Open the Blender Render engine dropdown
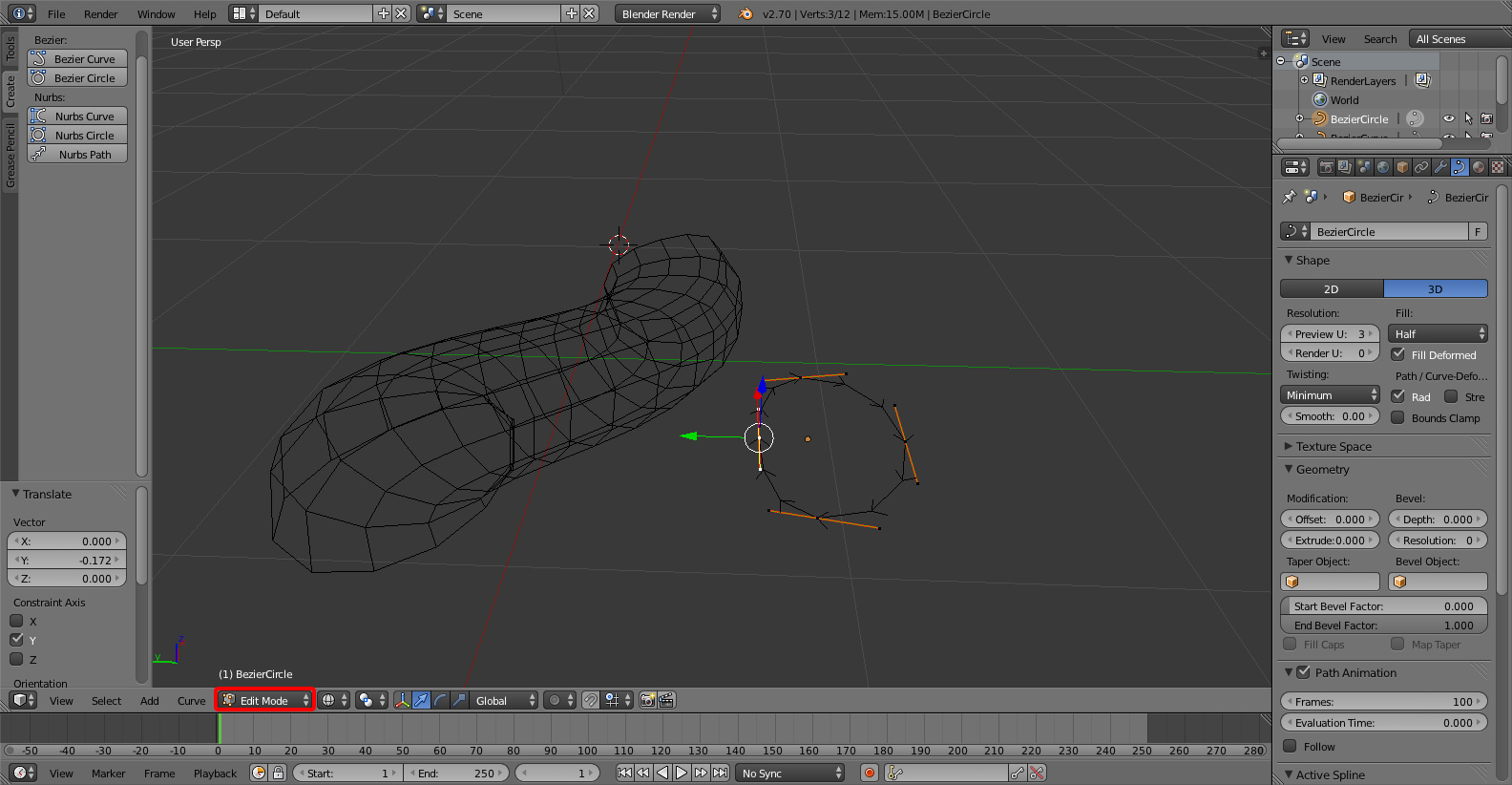 tap(667, 13)
